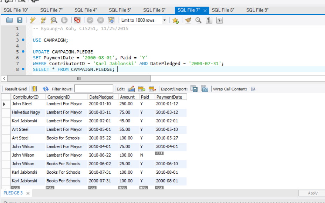Sort by the DatePledged column header
The image size is (325, 203).
[x=101, y=97]
